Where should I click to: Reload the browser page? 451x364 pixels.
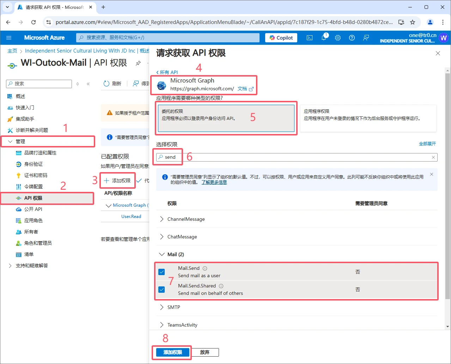[33, 22]
